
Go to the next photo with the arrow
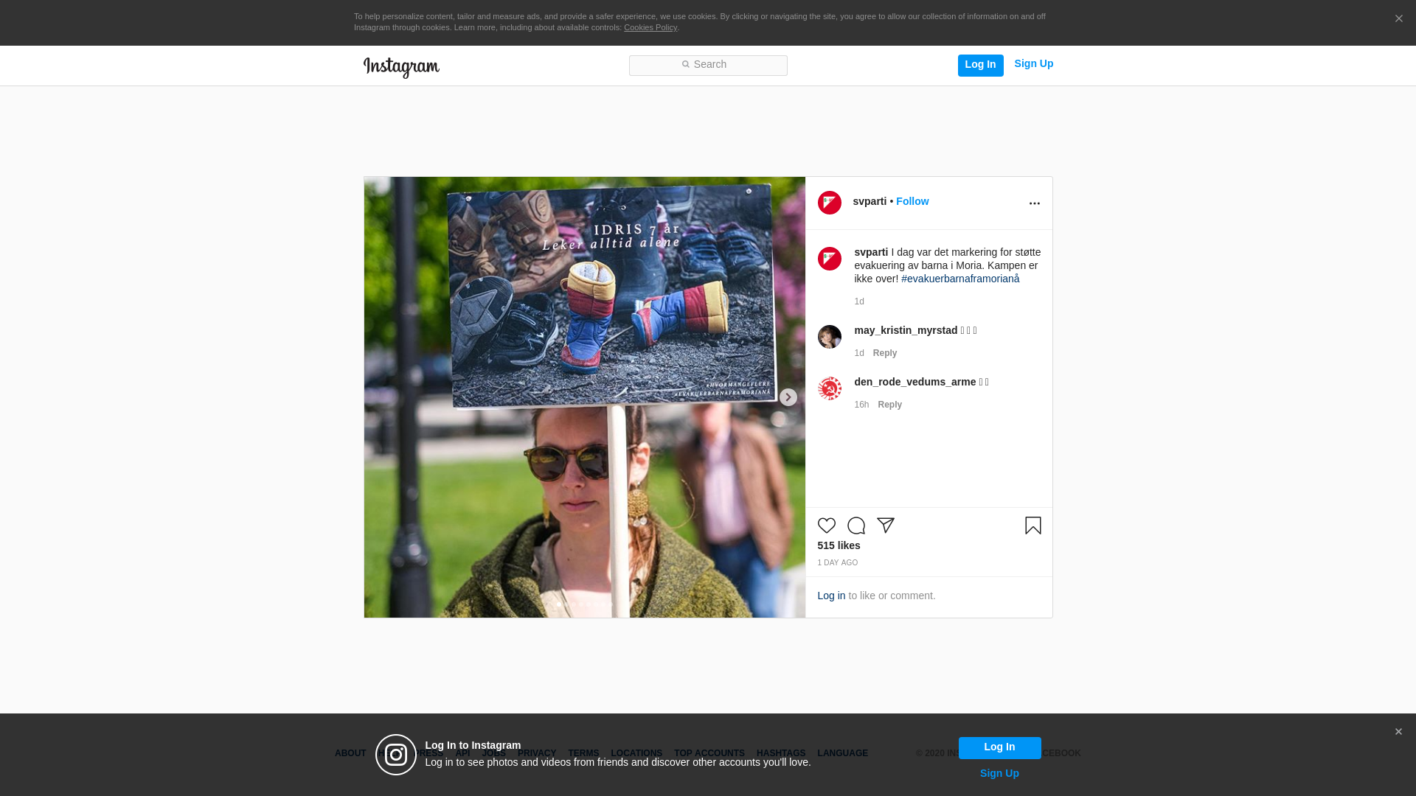[788, 397]
